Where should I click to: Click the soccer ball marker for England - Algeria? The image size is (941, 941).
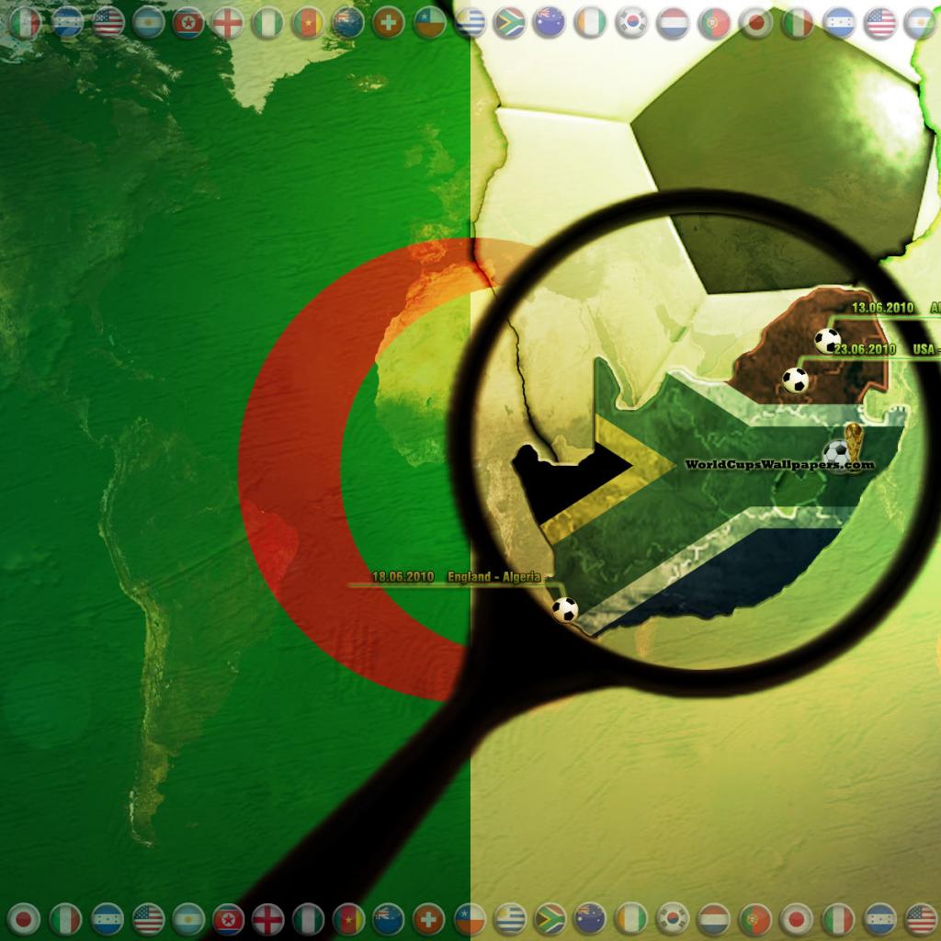coord(564,608)
